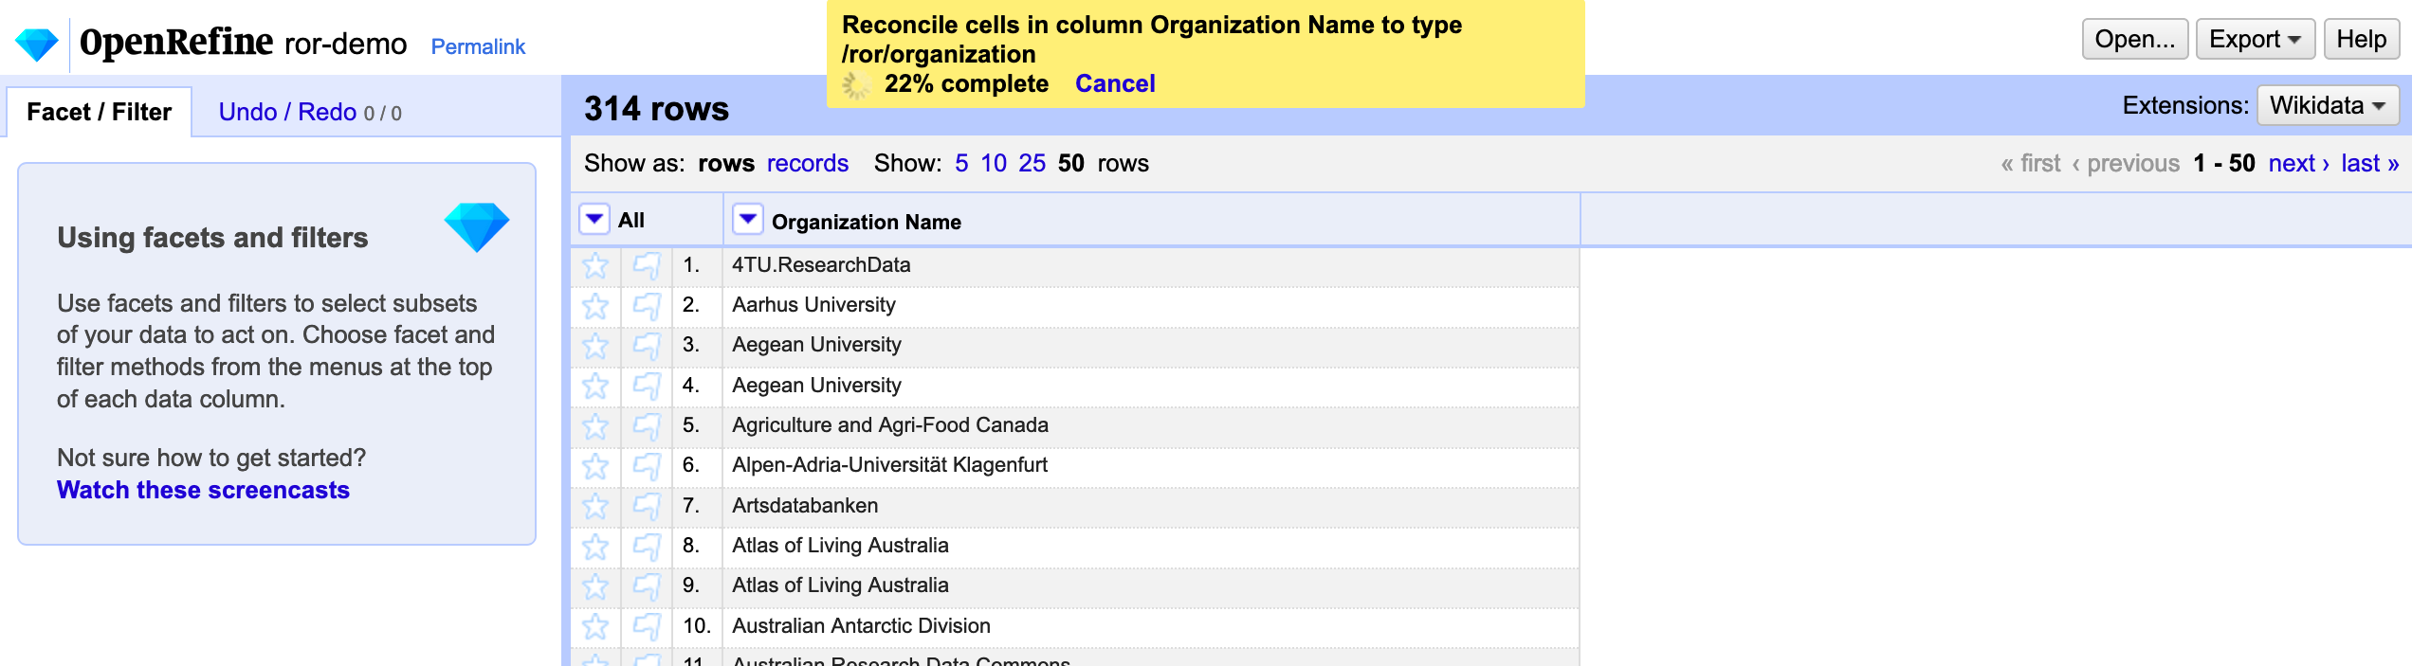Flag row 10 Australian Antarctic Division

pyautogui.click(x=647, y=626)
